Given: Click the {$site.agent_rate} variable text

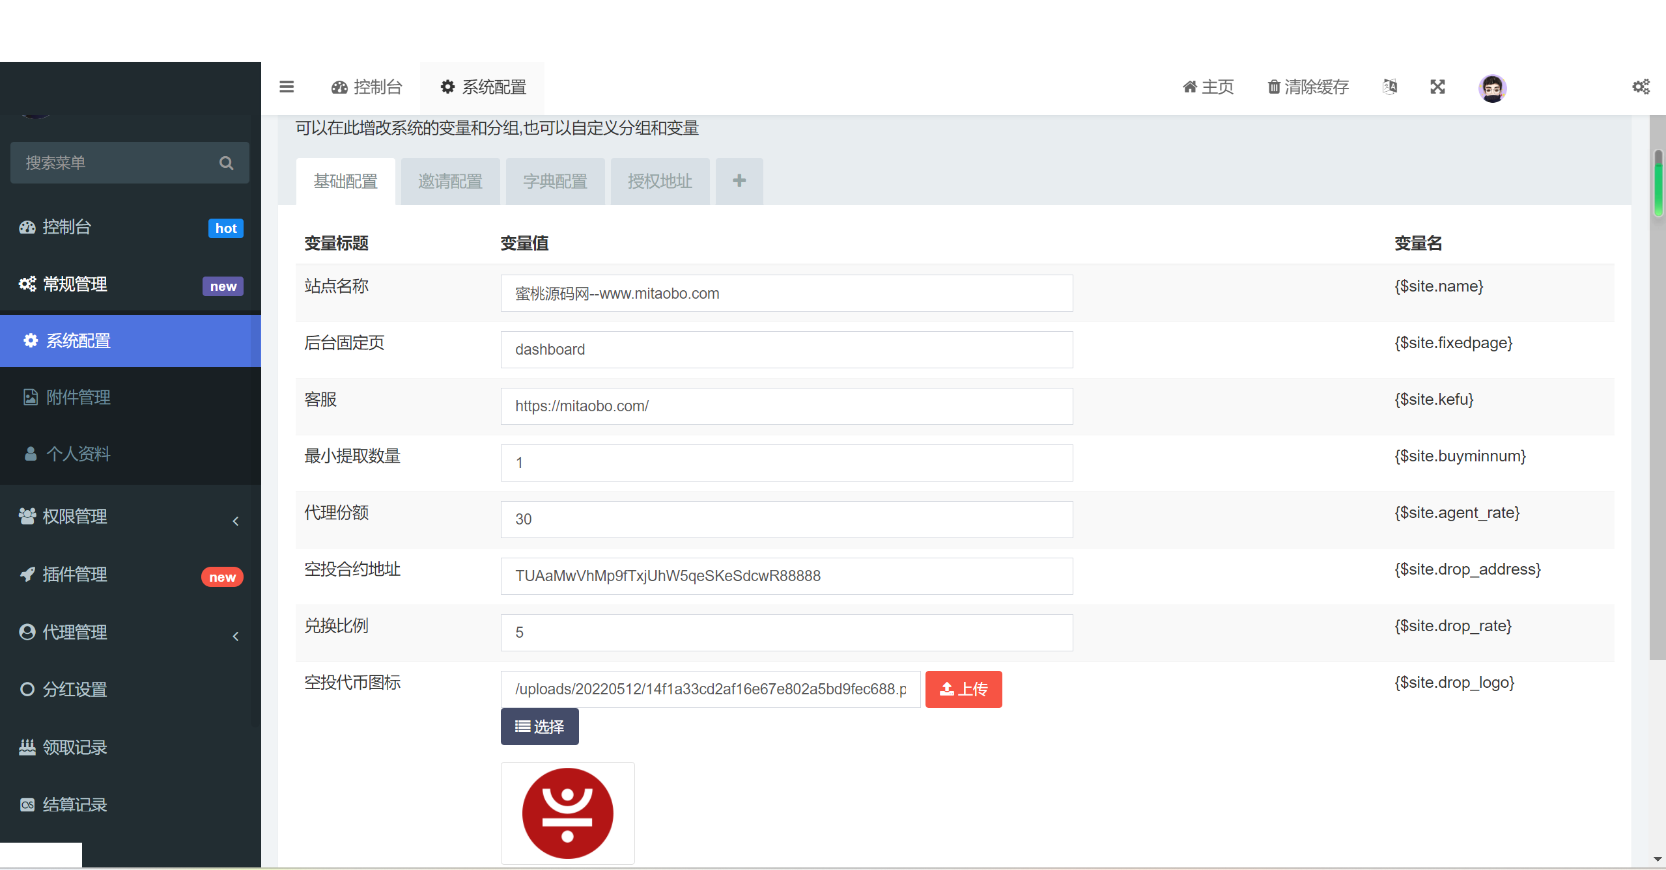Looking at the screenshot, I should 1457,512.
